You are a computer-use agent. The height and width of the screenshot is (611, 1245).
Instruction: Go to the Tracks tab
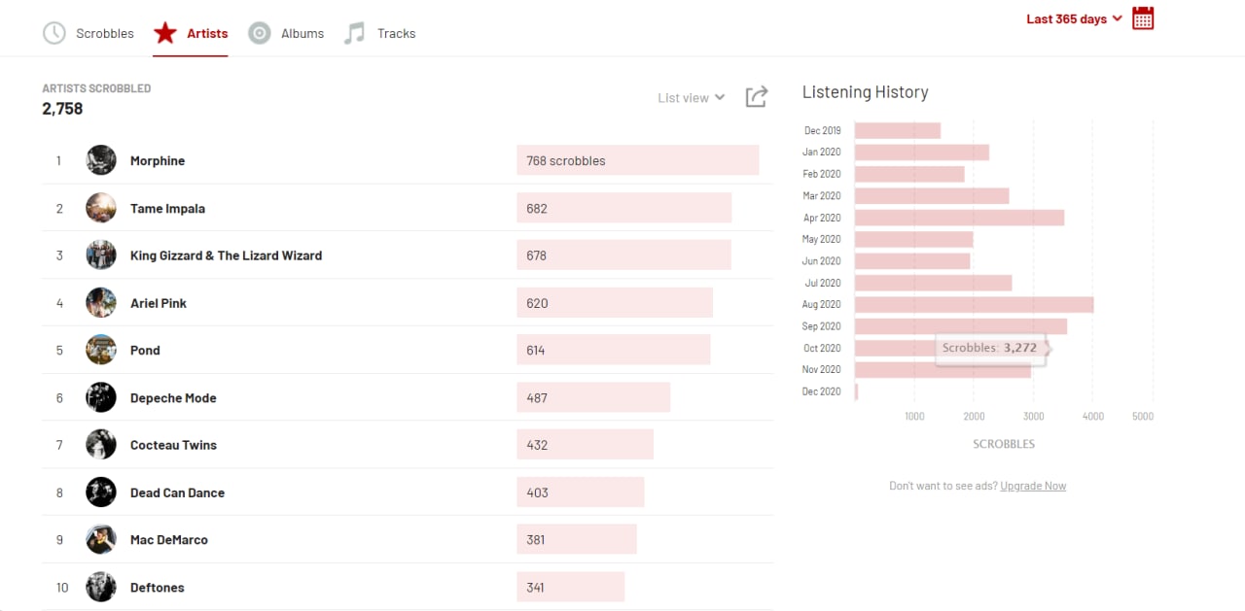(x=380, y=33)
